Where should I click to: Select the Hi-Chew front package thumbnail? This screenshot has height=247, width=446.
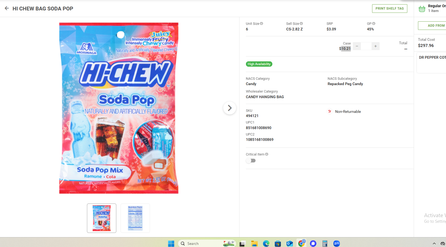pos(102,218)
